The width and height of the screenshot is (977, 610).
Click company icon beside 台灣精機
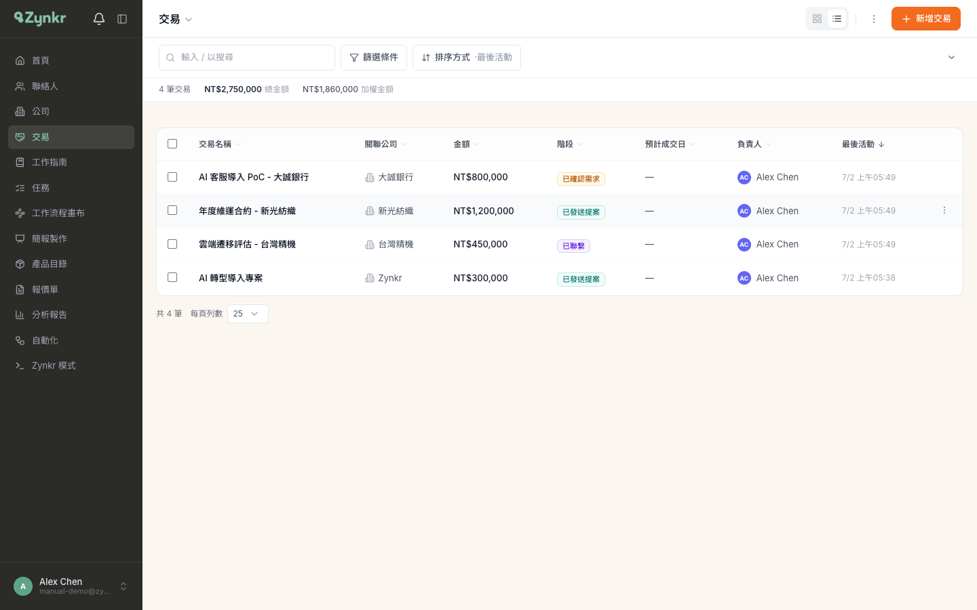tap(370, 245)
